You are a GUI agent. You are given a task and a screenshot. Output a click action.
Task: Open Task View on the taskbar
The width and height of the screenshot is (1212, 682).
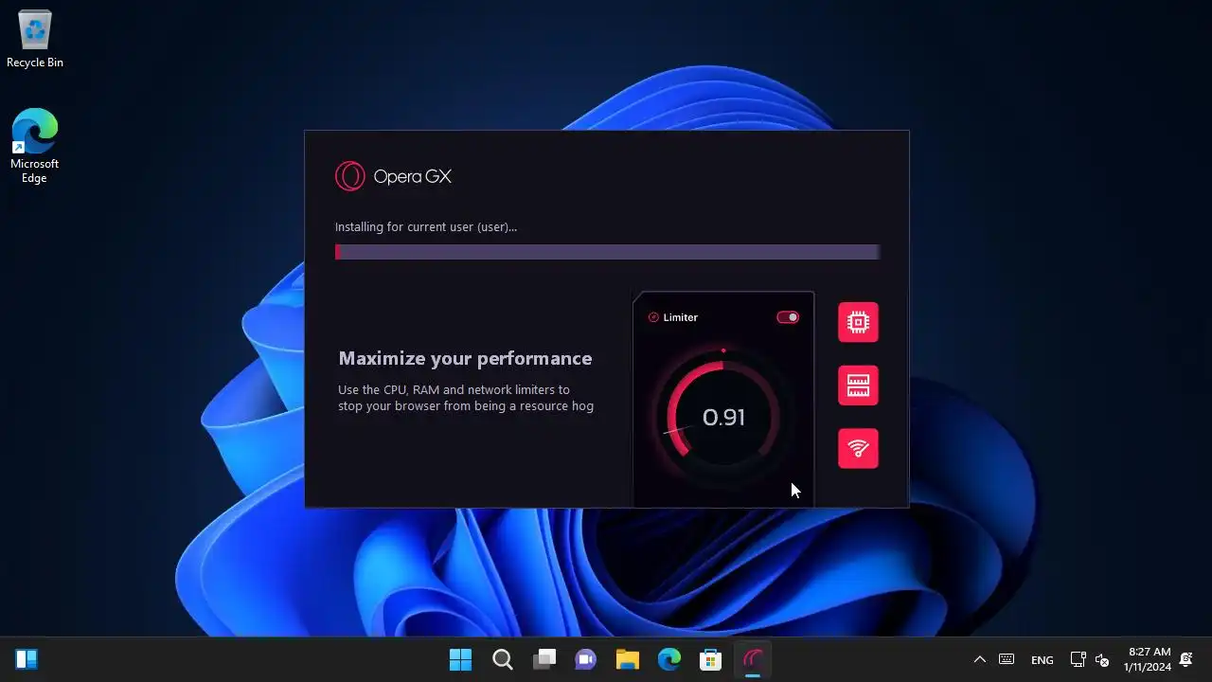tap(544, 659)
